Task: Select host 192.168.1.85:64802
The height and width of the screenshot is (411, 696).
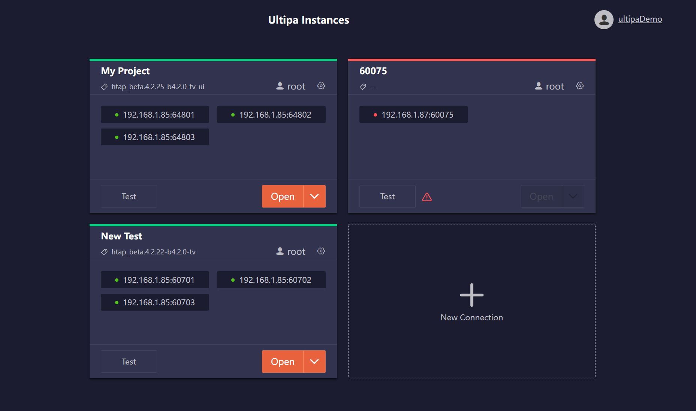Action: pyautogui.click(x=271, y=115)
